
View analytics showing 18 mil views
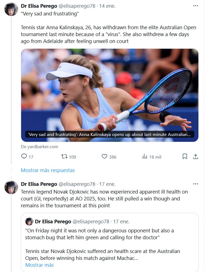pyautogui.click(x=145, y=157)
